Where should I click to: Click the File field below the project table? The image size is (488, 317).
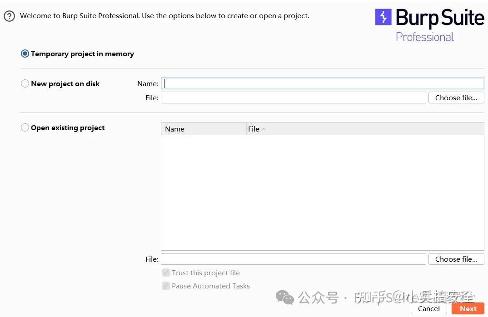[293, 259]
